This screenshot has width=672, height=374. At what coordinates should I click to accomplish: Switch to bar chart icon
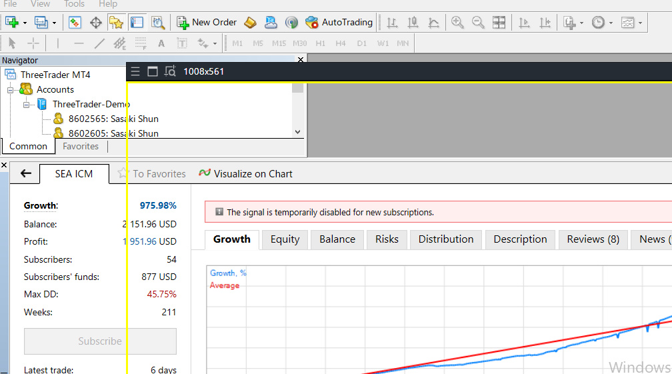coord(392,22)
